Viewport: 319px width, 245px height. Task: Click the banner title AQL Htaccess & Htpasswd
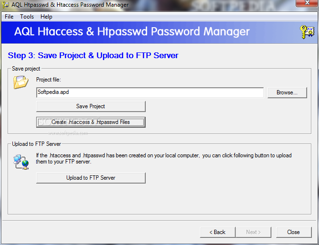[x=132, y=32]
